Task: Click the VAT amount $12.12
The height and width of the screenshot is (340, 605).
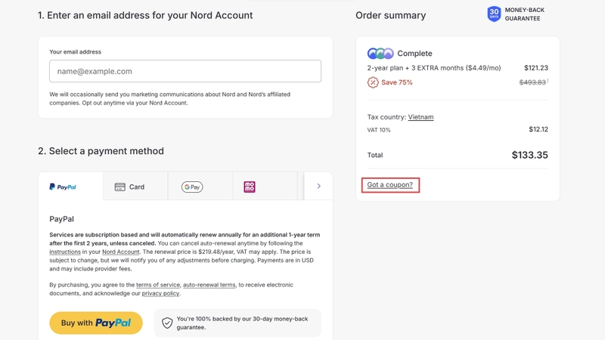Action: click(538, 129)
